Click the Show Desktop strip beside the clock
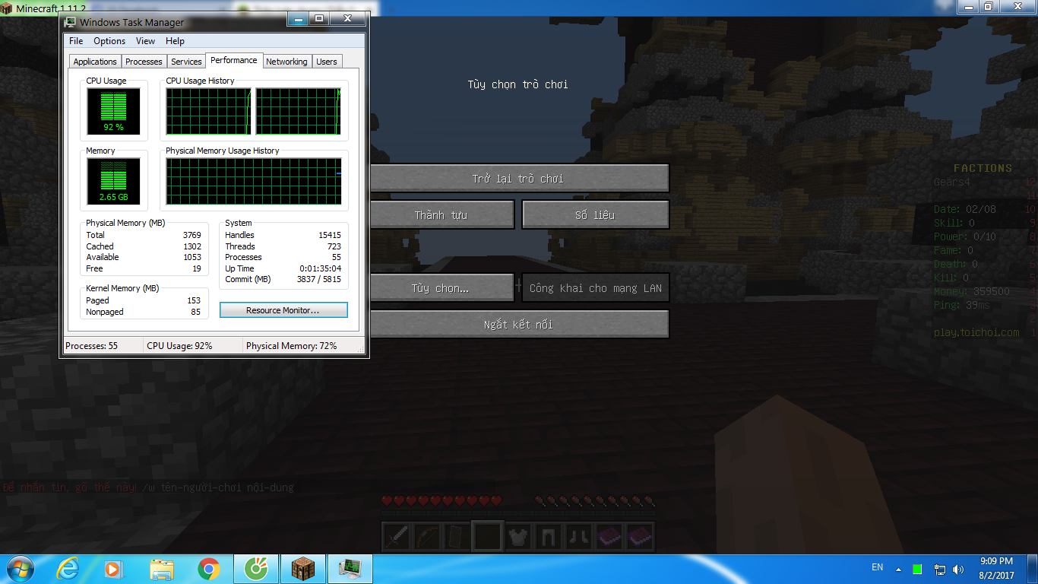This screenshot has height=584, width=1038. (1032, 569)
